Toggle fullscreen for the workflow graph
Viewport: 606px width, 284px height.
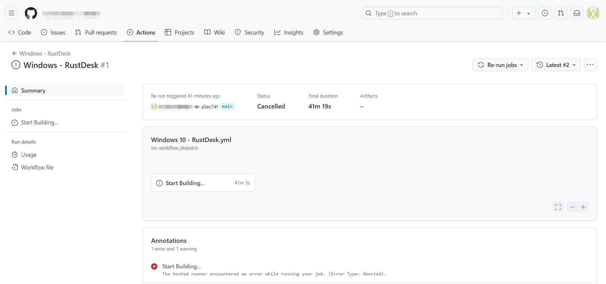pyautogui.click(x=558, y=207)
